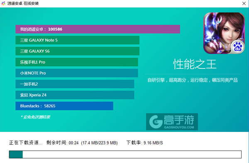Click the colorful app logo in title bar
The width and height of the screenshot is (249, 163).
[3, 3]
